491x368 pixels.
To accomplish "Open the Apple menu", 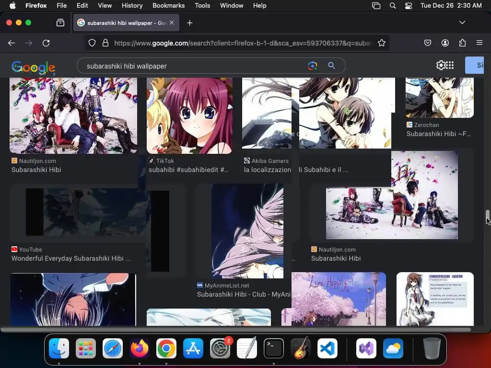I will point(12,5).
